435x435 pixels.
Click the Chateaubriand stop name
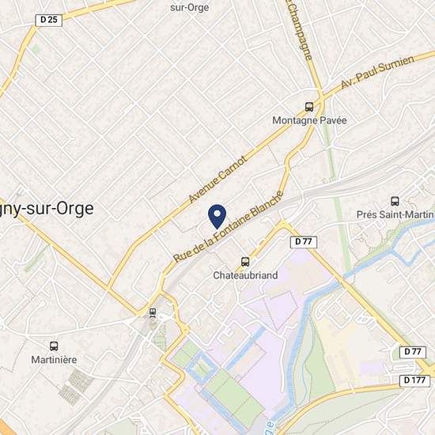tap(245, 275)
